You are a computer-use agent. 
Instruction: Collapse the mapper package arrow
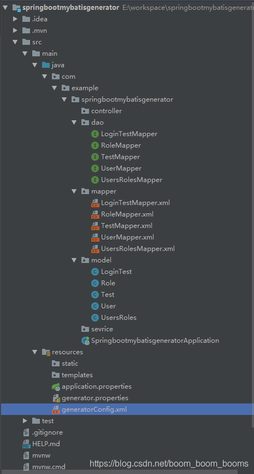coord(74,191)
